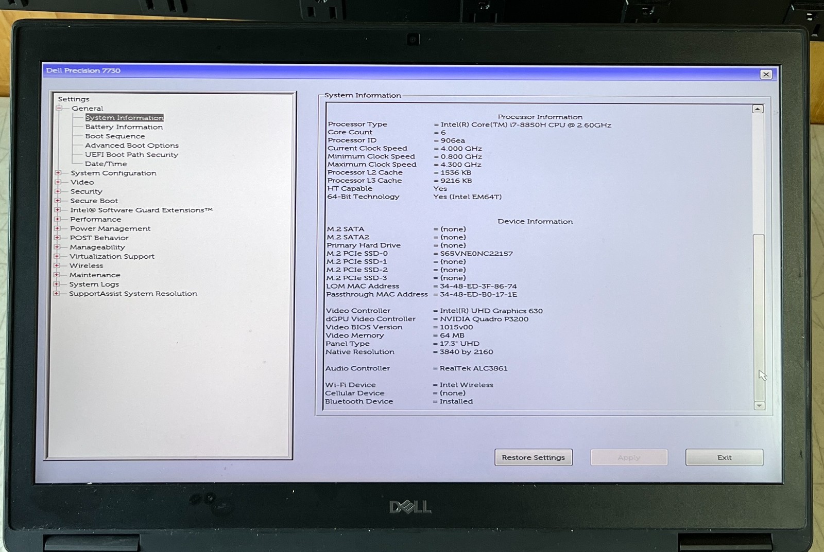Click the Processor Type value i7-8850H
The height and width of the screenshot is (552, 824).
526,125
